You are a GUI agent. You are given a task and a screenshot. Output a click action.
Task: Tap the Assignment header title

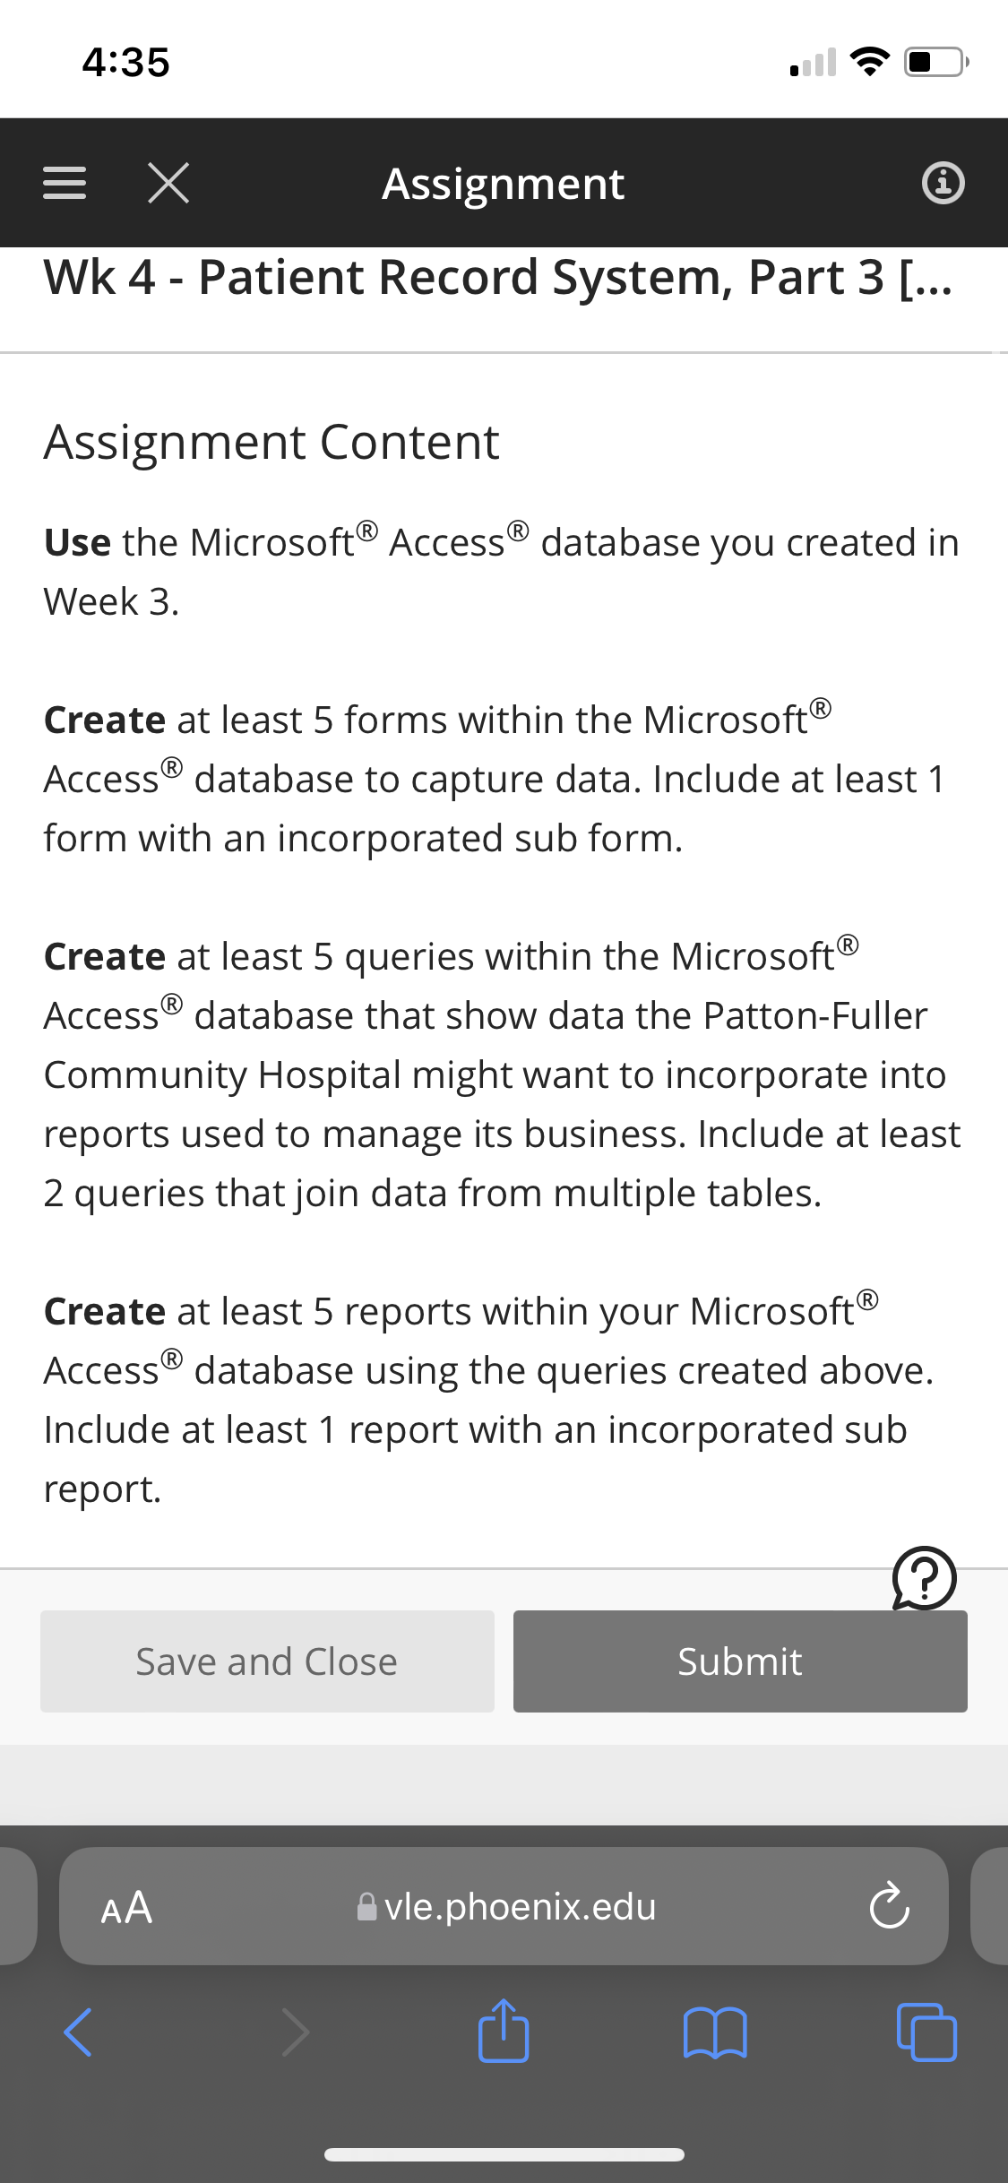tap(504, 184)
